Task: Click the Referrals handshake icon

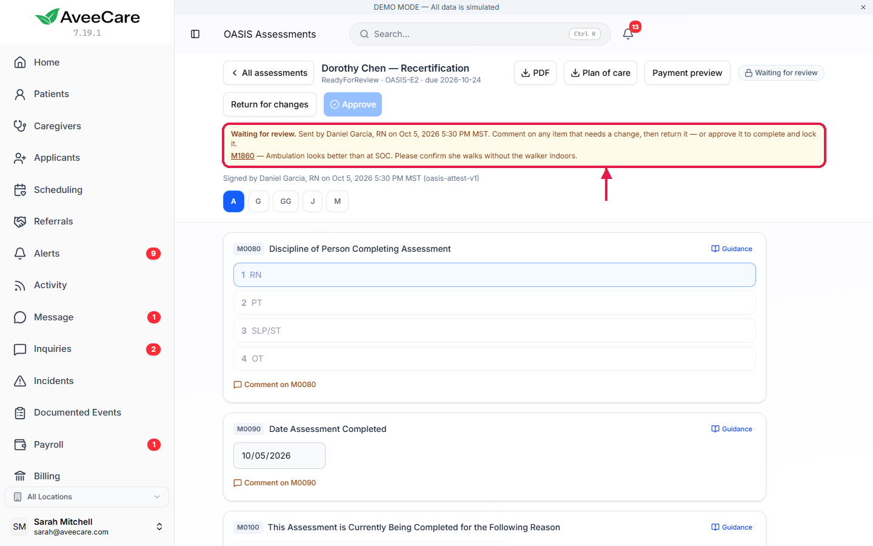Action: pos(20,221)
